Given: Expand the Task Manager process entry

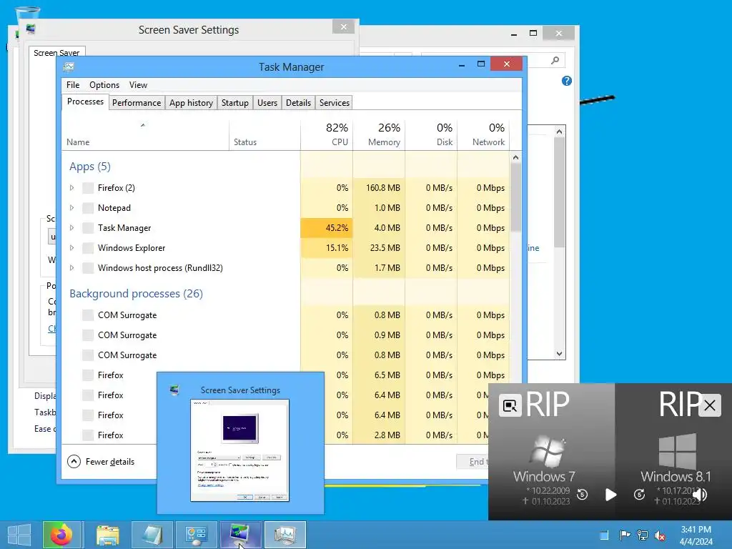Looking at the screenshot, I should (72, 228).
